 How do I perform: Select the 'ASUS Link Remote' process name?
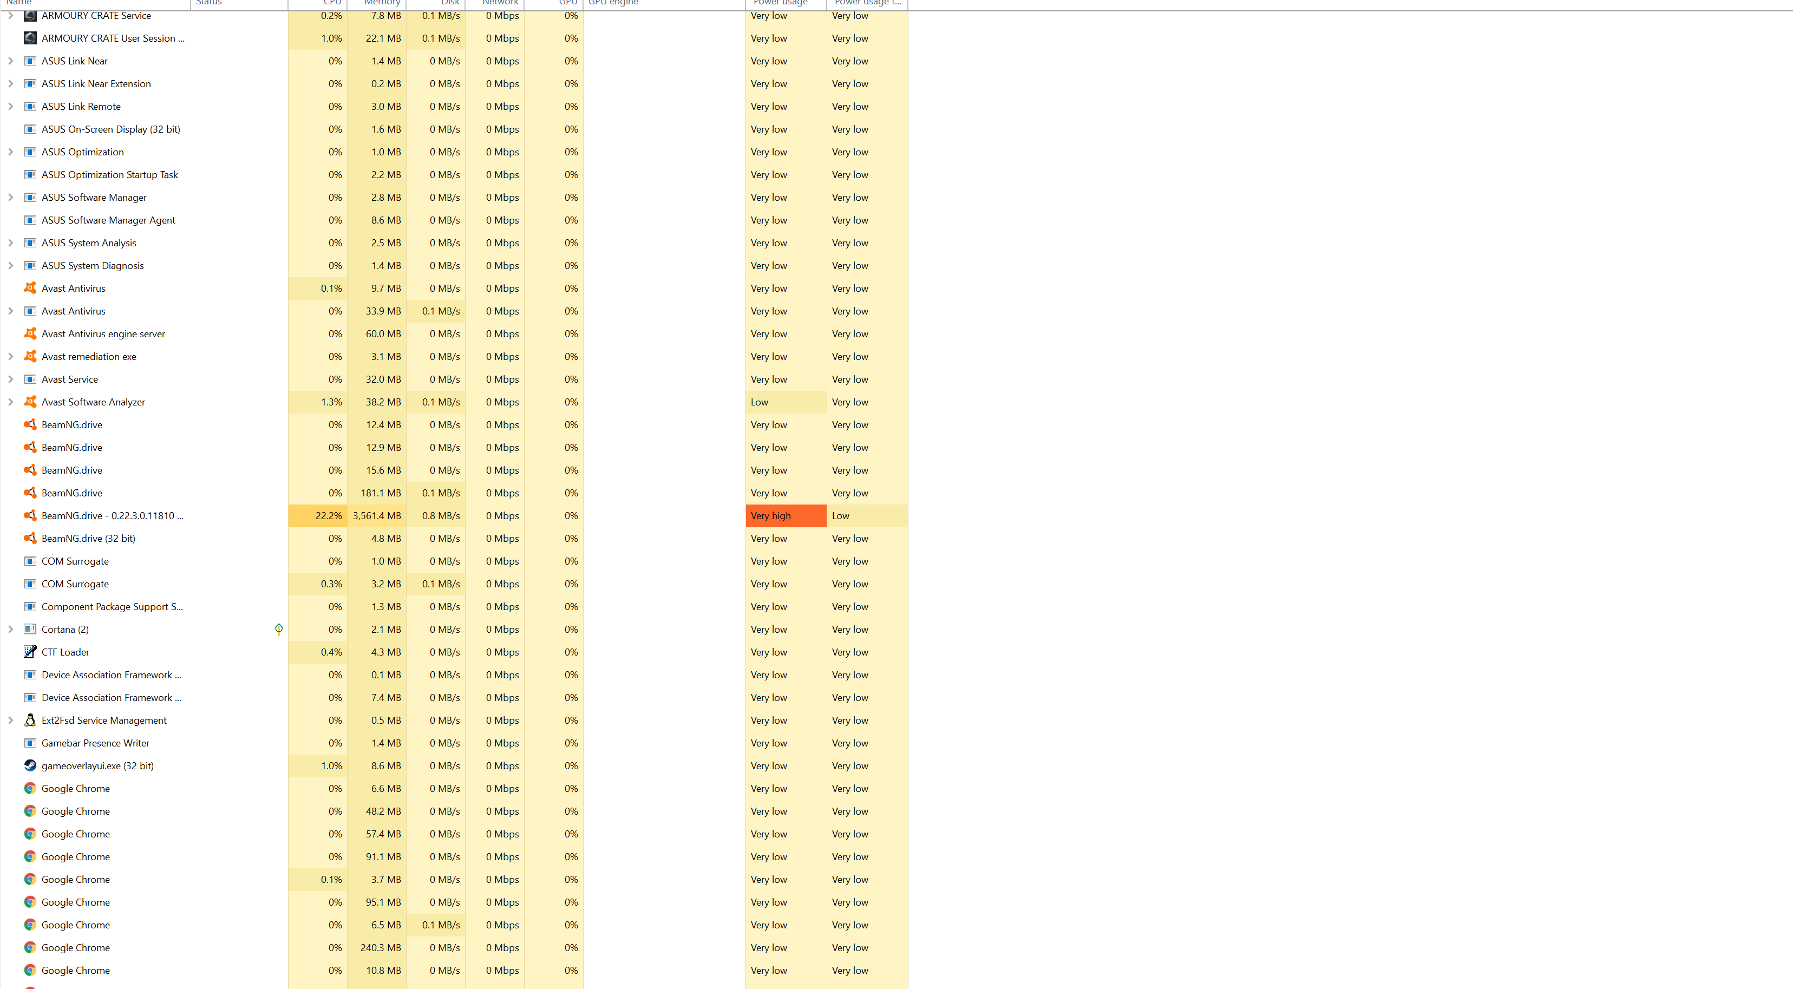tap(81, 107)
